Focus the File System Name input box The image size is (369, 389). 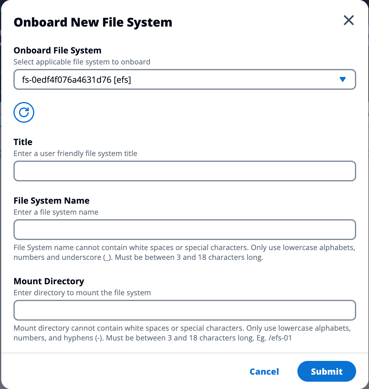(x=184, y=230)
